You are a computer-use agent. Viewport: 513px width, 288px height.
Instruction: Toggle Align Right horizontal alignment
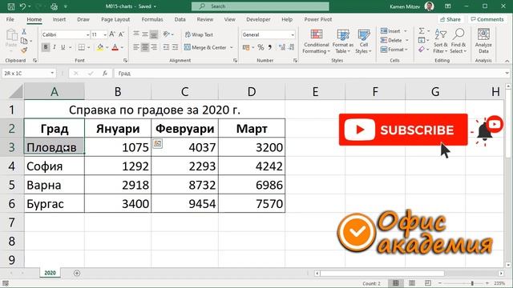[154, 47]
